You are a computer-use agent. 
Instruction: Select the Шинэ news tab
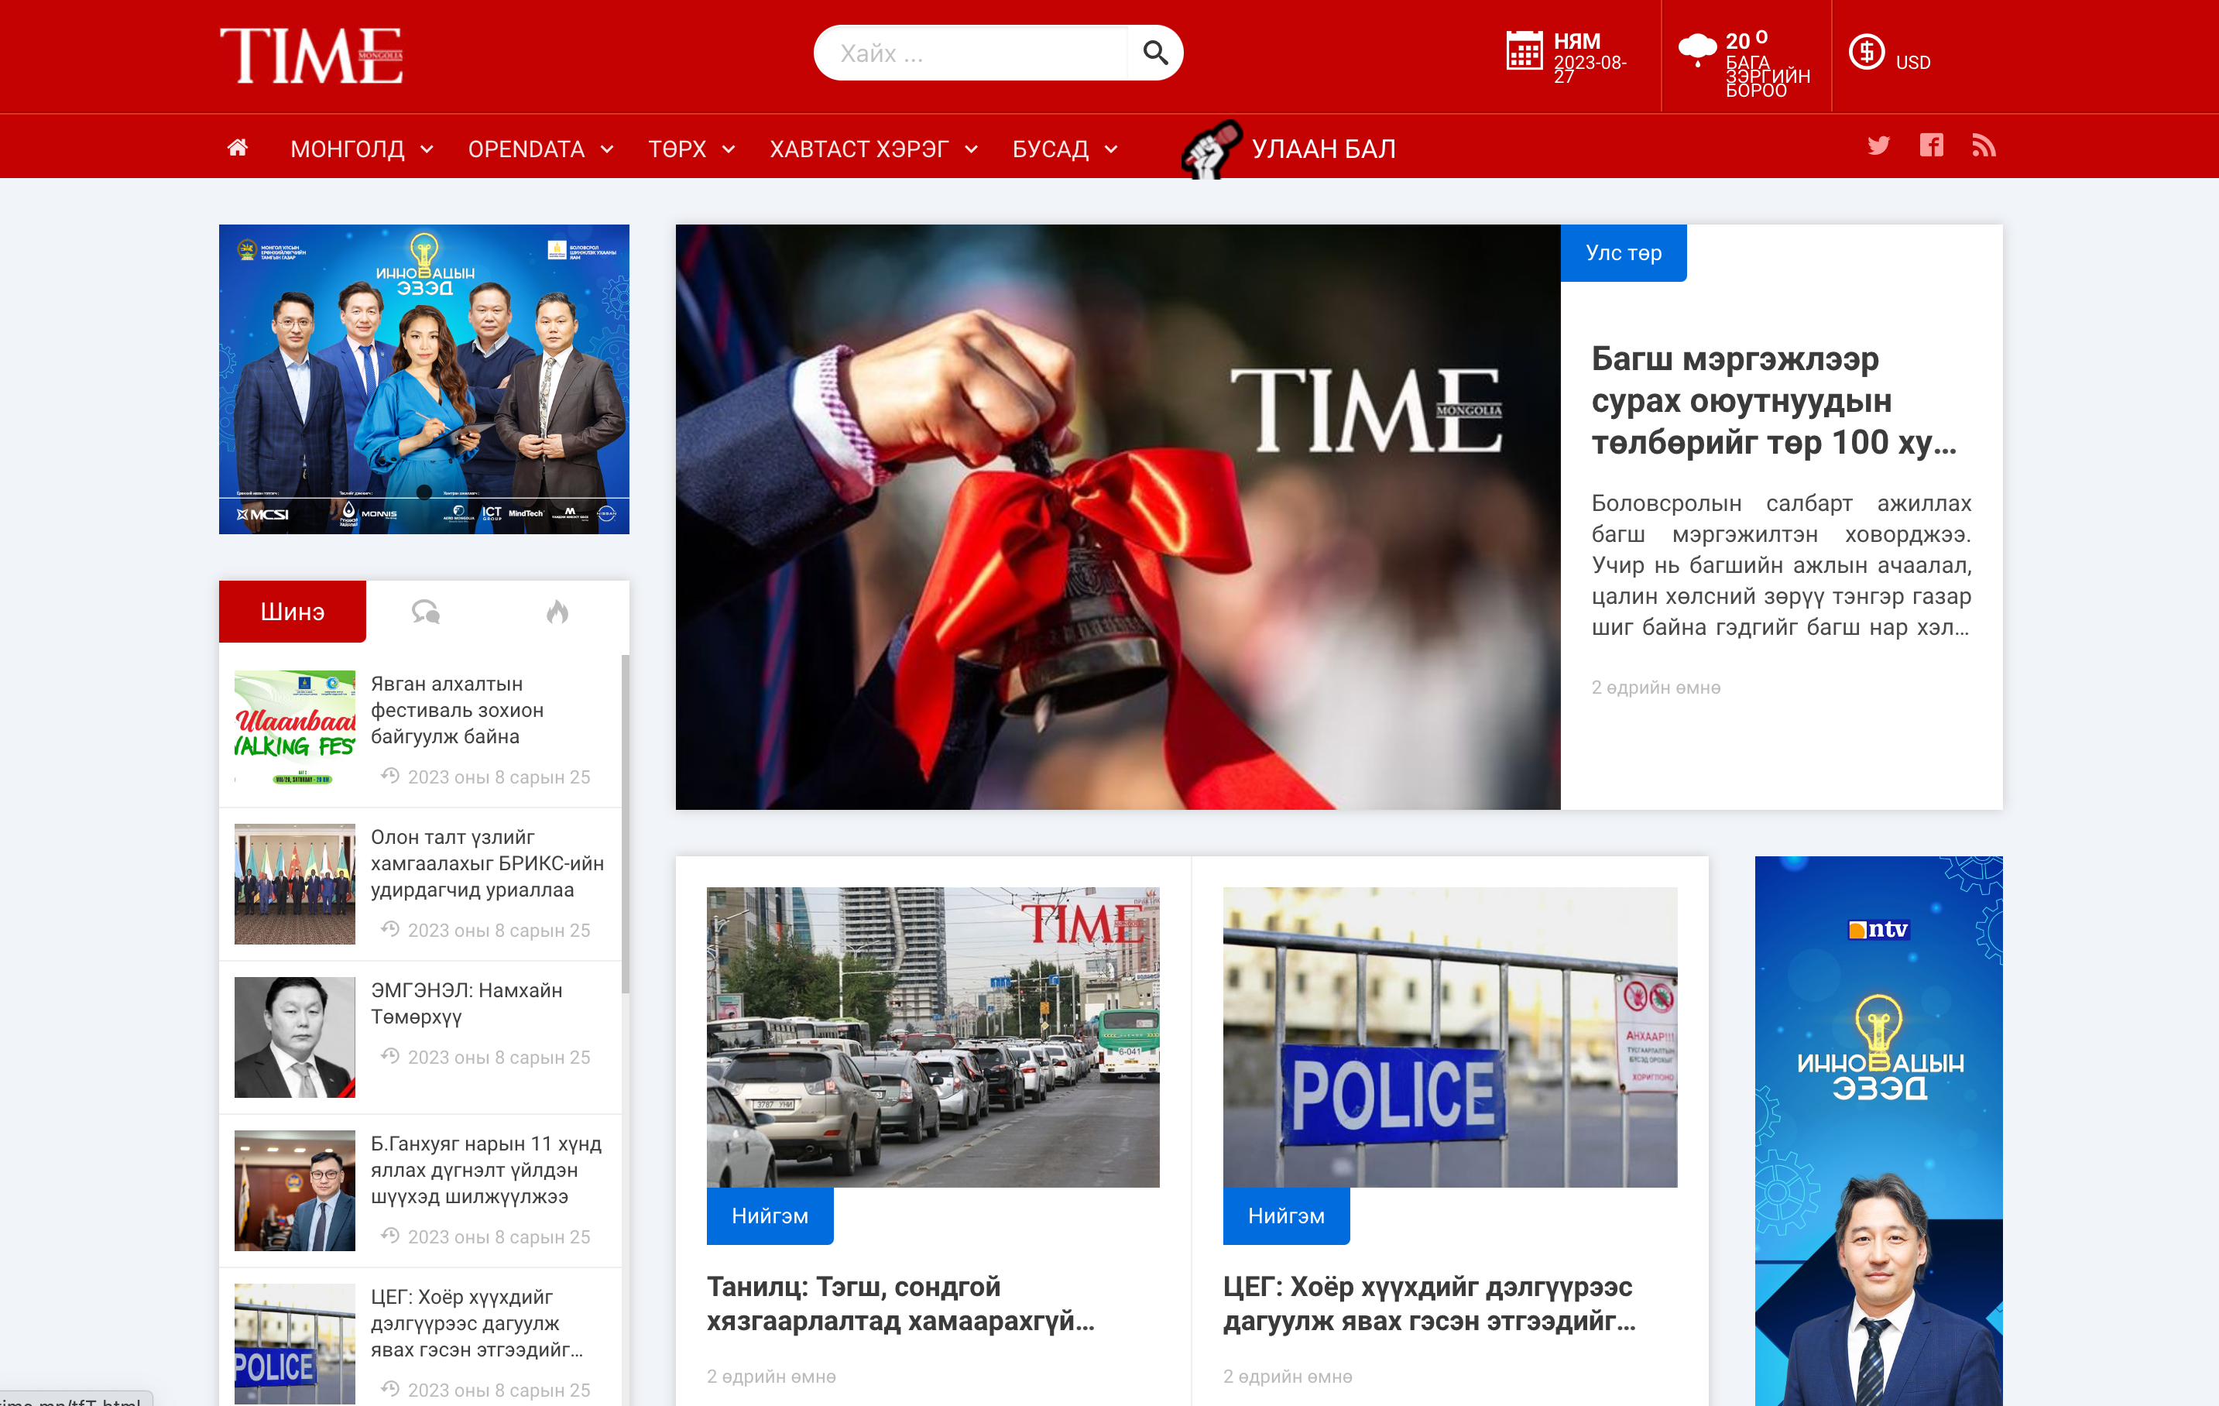coord(292,612)
